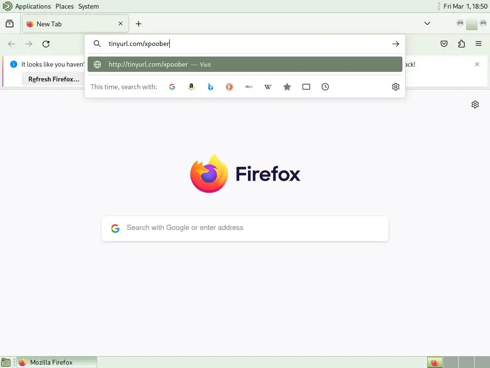490x368 pixels.
Task: Click the Mozilla Firefox taskbar button
Action: click(x=57, y=362)
